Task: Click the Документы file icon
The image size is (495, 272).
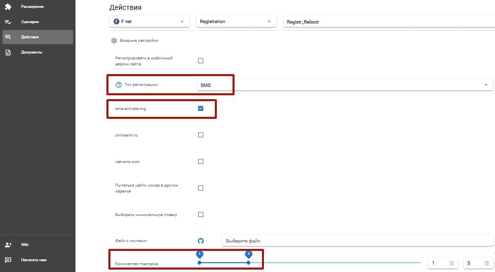Action: [8, 52]
